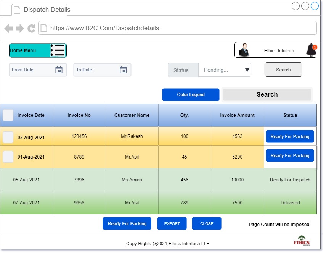The height and width of the screenshot is (254, 326).
Task: Click the Color Legend button
Action: point(191,95)
